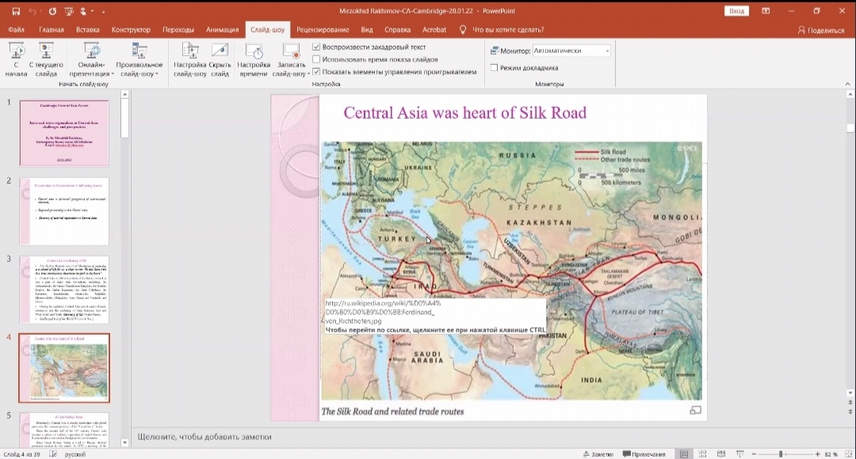The image size is (856, 459).
Task: Click the zoom out minus button
Action: (x=754, y=454)
